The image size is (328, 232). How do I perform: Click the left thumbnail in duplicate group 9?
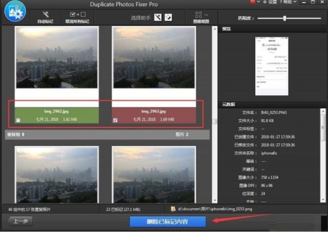point(57,175)
